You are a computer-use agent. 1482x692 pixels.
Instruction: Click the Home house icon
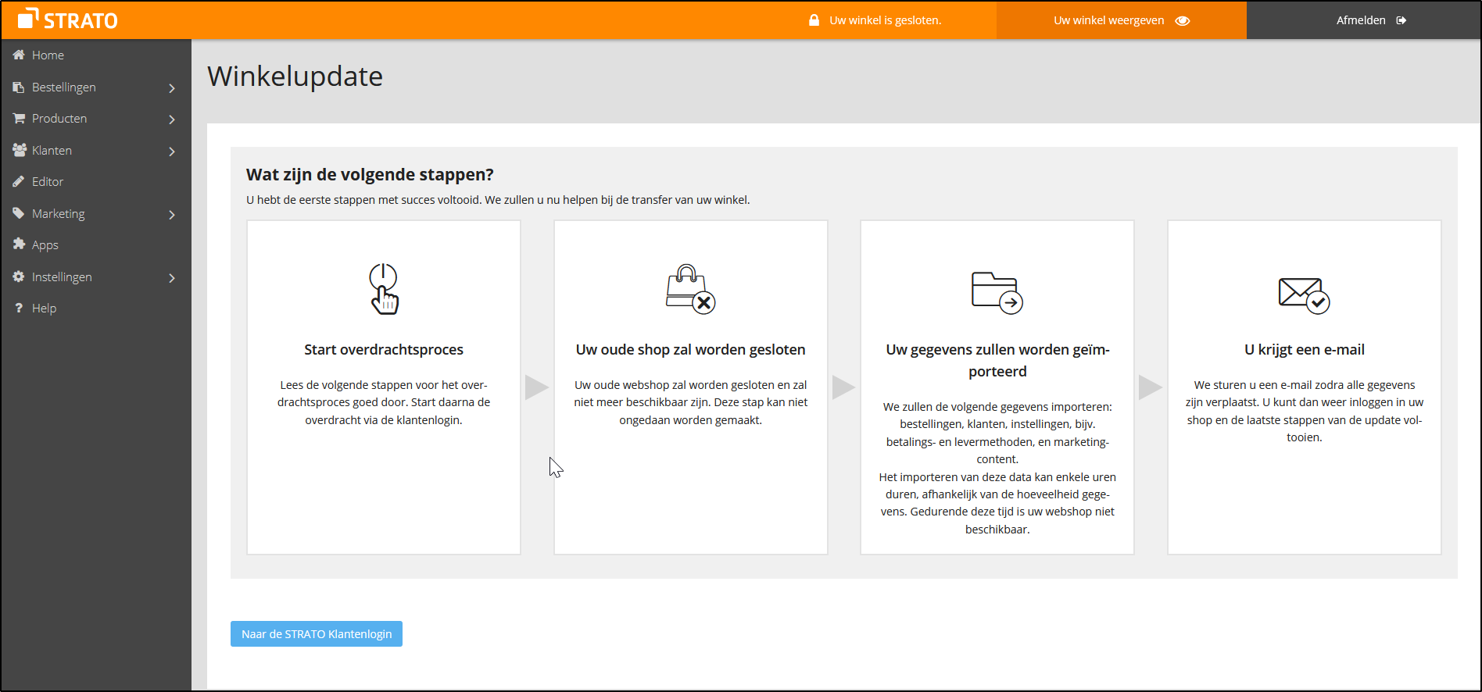click(19, 55)
